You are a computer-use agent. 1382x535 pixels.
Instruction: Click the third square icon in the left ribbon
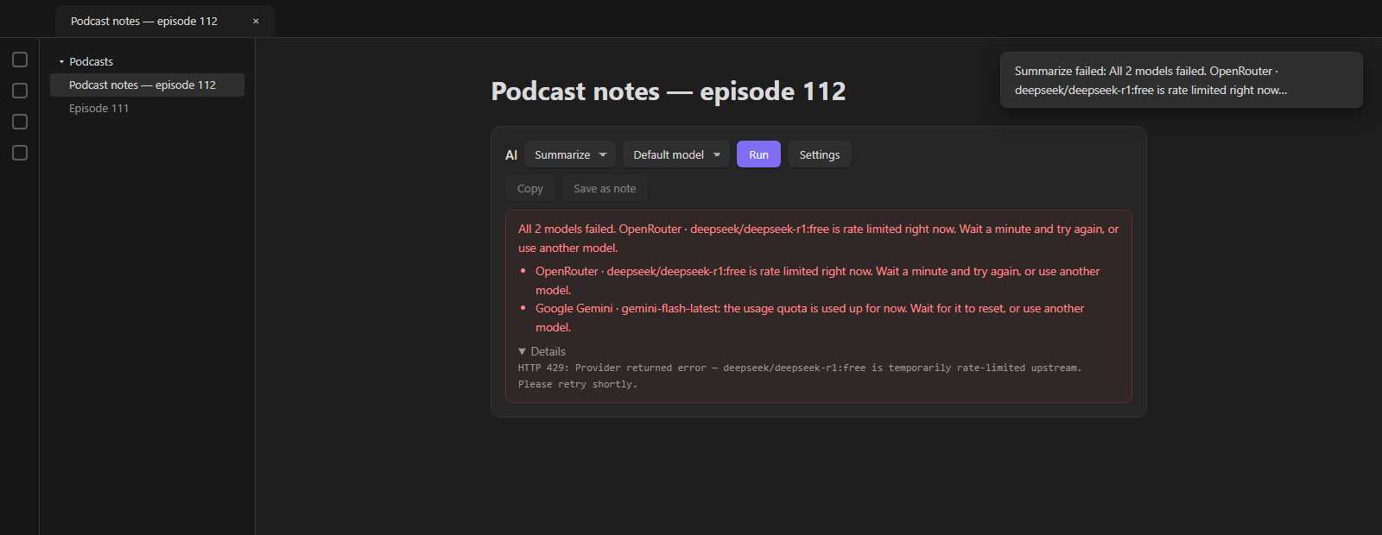click(x=20, y=122)
